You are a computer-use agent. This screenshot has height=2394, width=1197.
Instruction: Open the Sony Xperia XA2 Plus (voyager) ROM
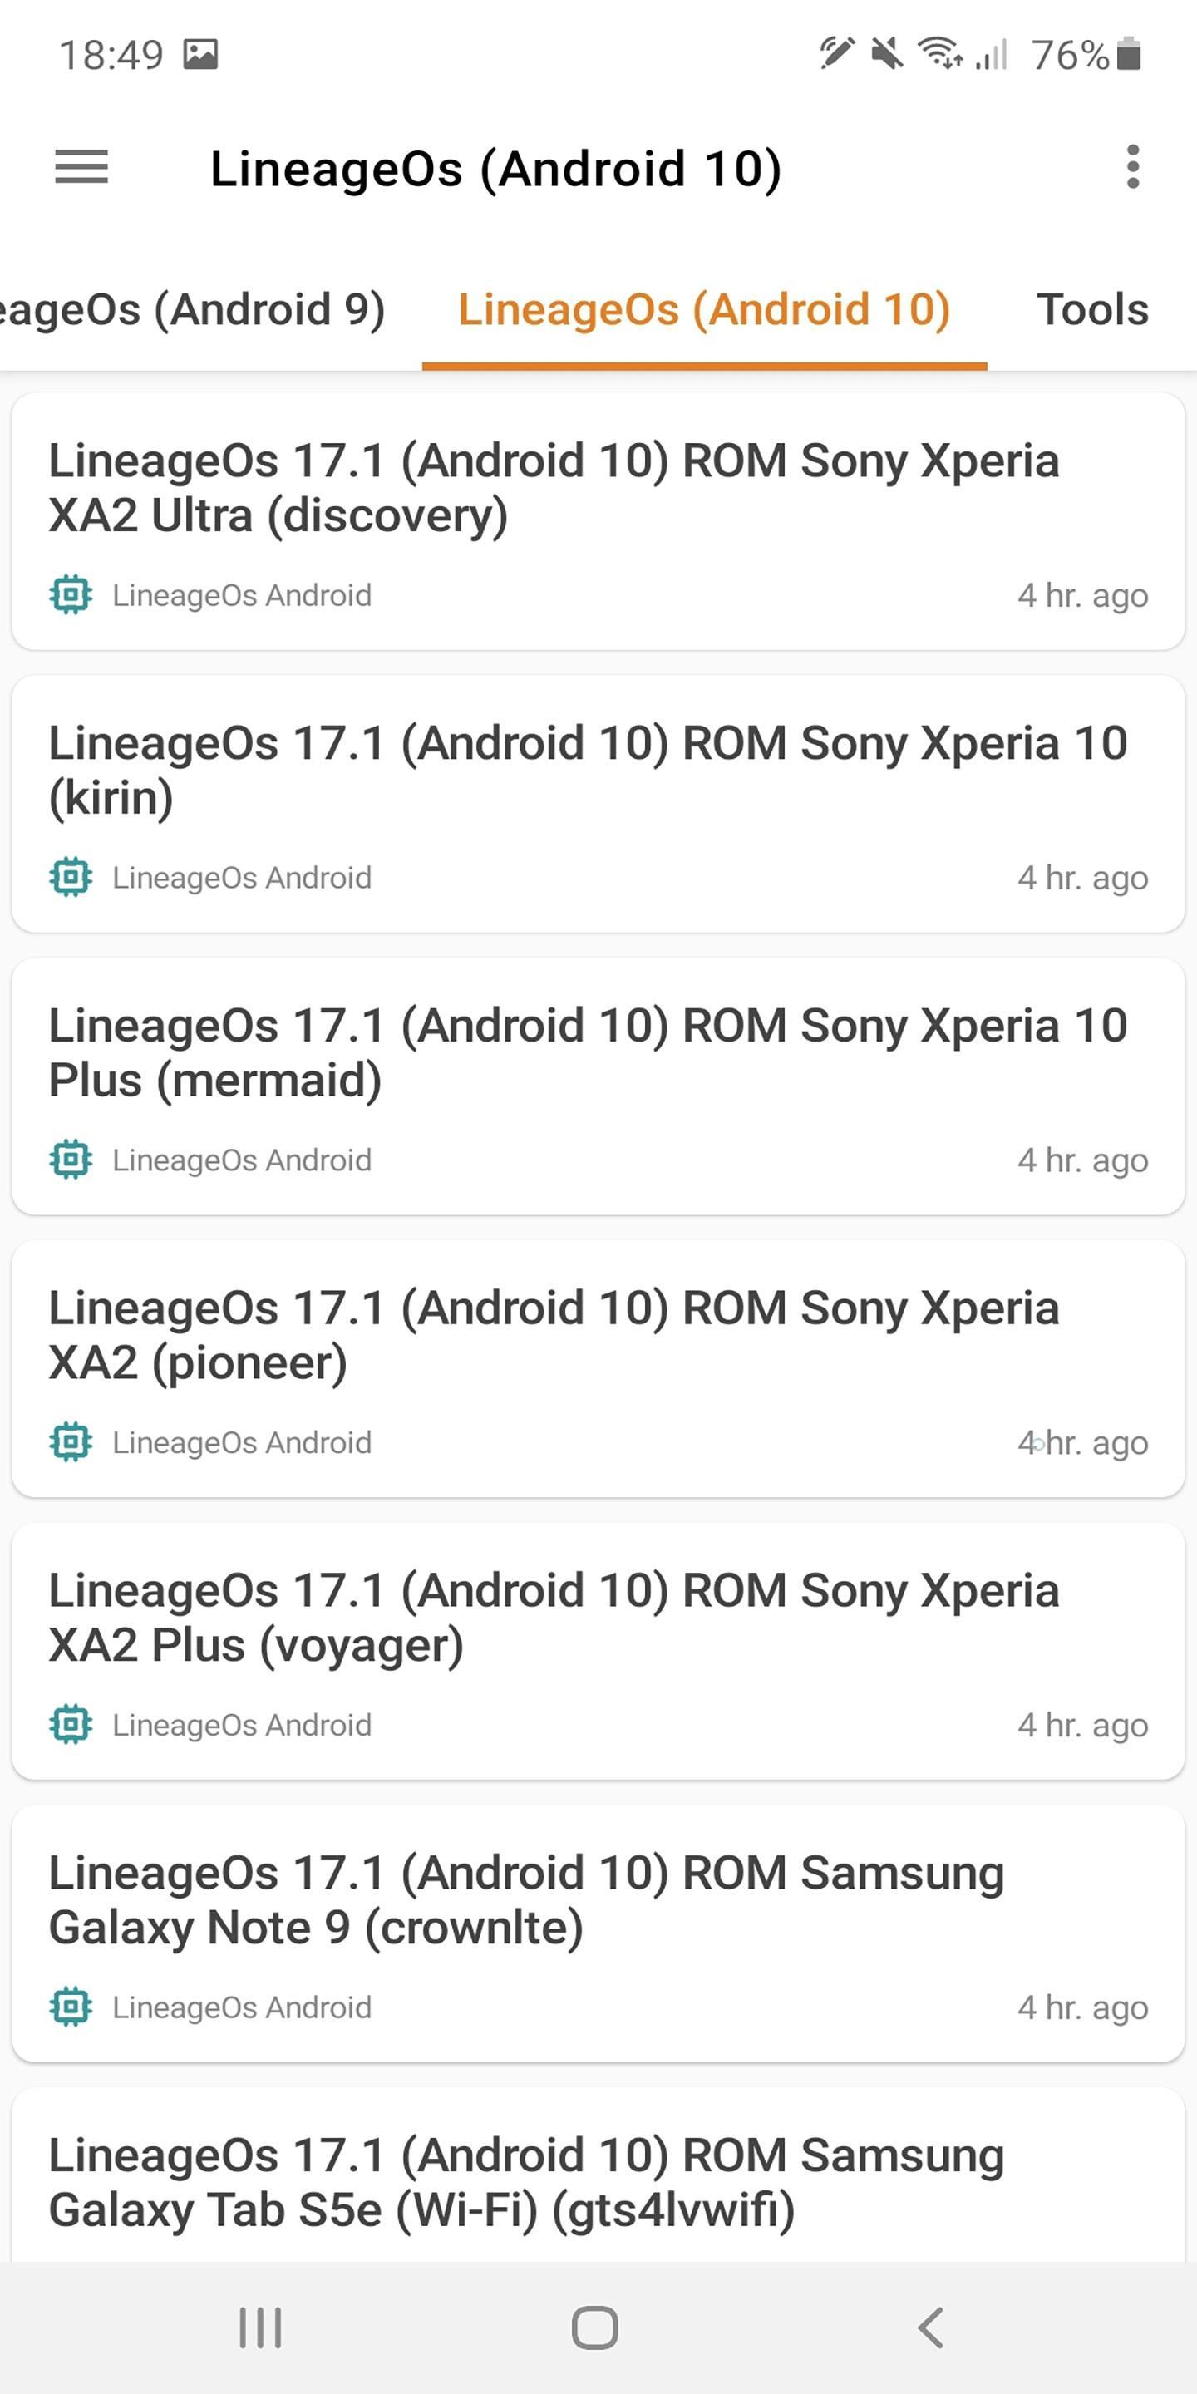click(554, 1617)
